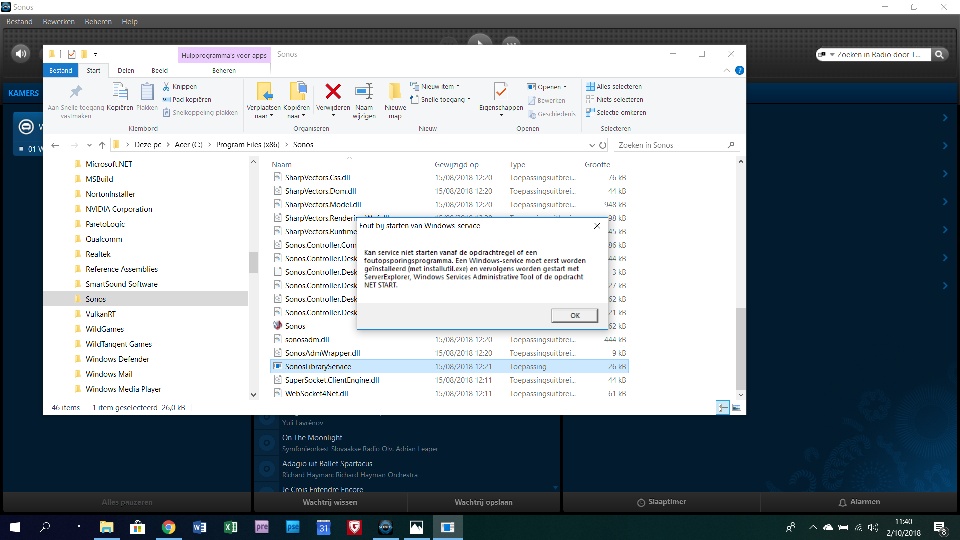This screenshot has width=960, height=540.
Task: Click the Naam wijzigen rename icon
Action: pos(364,92)
